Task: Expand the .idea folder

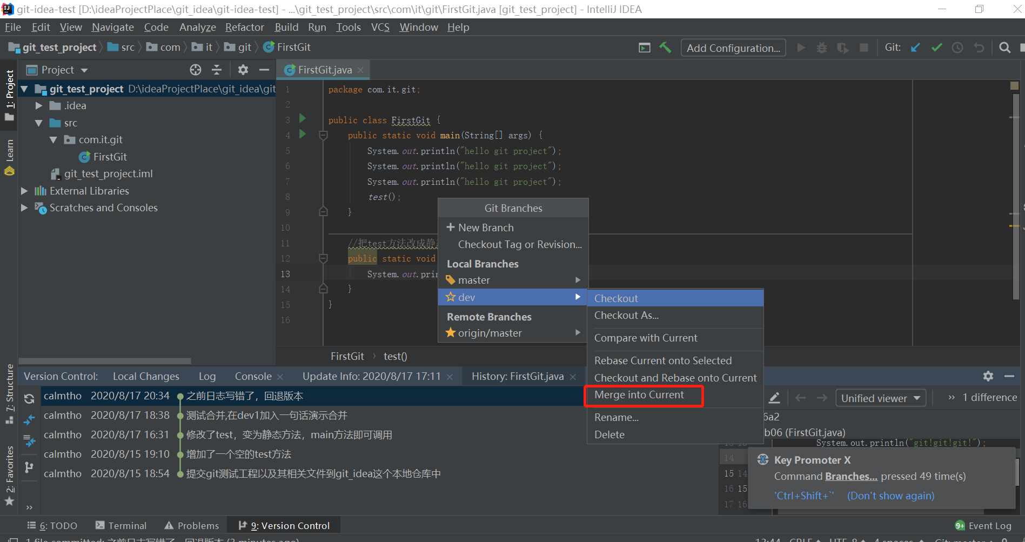Action: point(39,106)
